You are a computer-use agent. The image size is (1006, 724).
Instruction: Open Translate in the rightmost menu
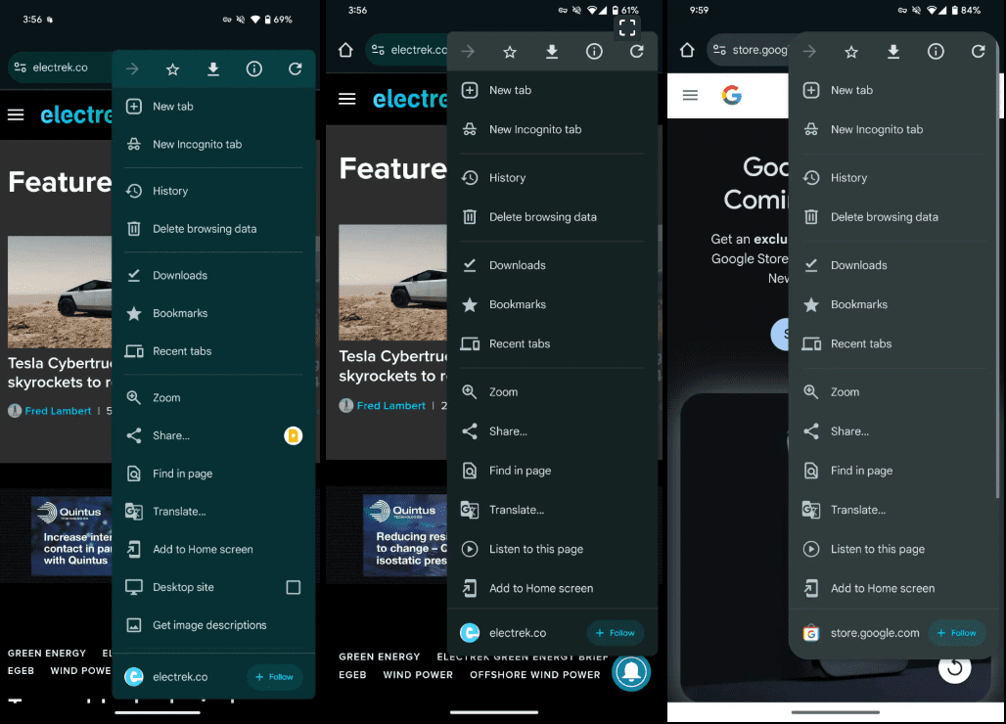tap(858, 510)
